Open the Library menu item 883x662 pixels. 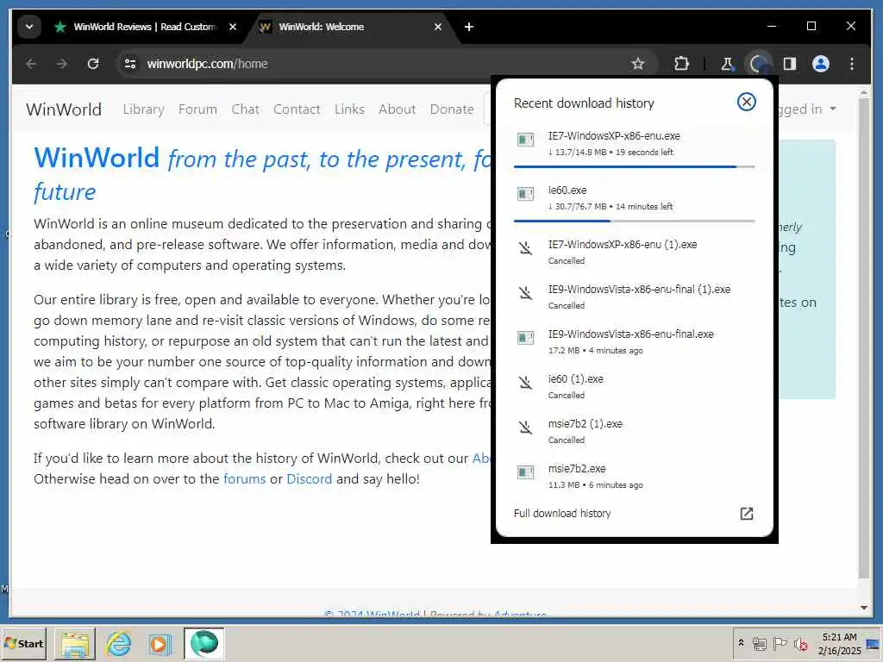[144, 109]
